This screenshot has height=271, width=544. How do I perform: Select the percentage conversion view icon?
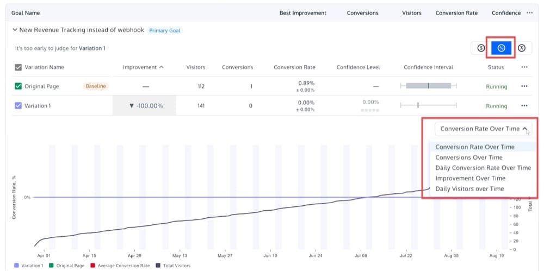501,48
